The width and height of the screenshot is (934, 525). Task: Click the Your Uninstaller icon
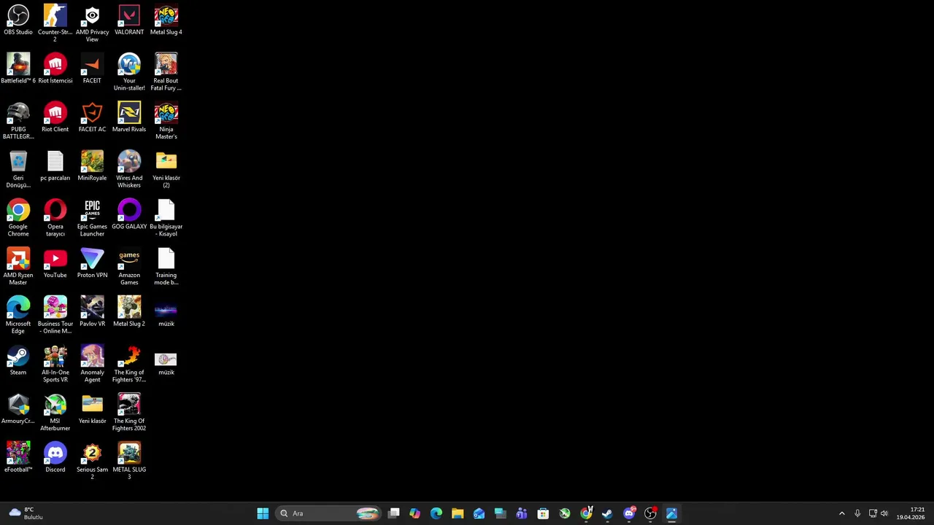(x=129, y=71)
